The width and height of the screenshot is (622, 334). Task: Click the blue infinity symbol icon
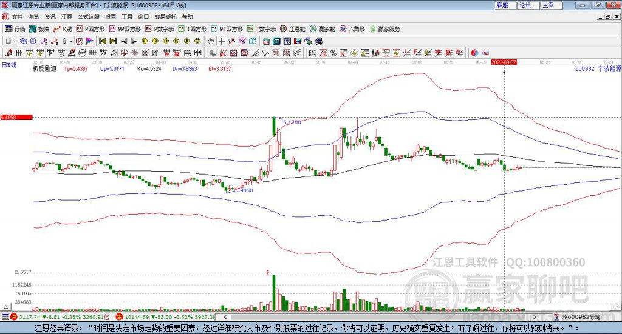coord(485,53)
